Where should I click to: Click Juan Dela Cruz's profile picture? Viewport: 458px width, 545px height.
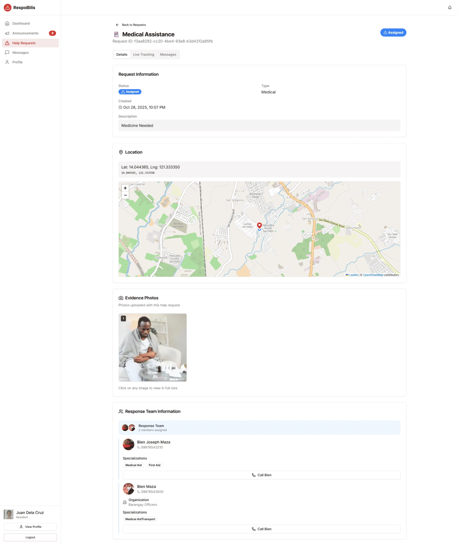pyautogui.click(x=8, y=514)
